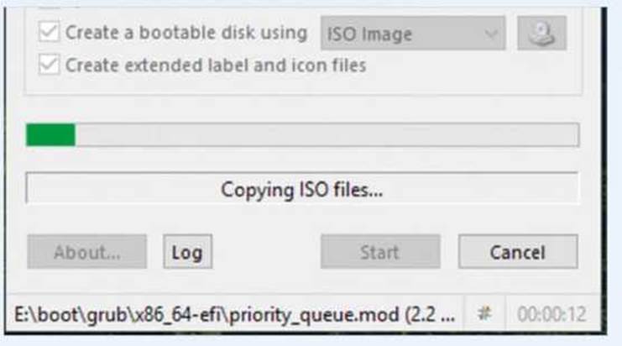This screenshot has width=622, height=346.
Task: Cancel the ISO copying operation
Action: pyautogui.click(x=518, y=252)
